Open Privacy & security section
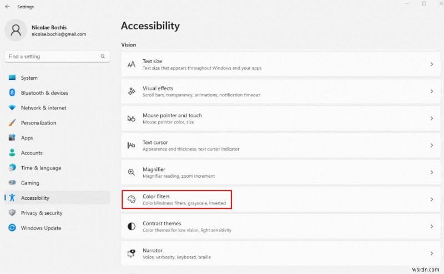Screen dimensions: 444x274 pyautogui.click(x=57, y=213)
